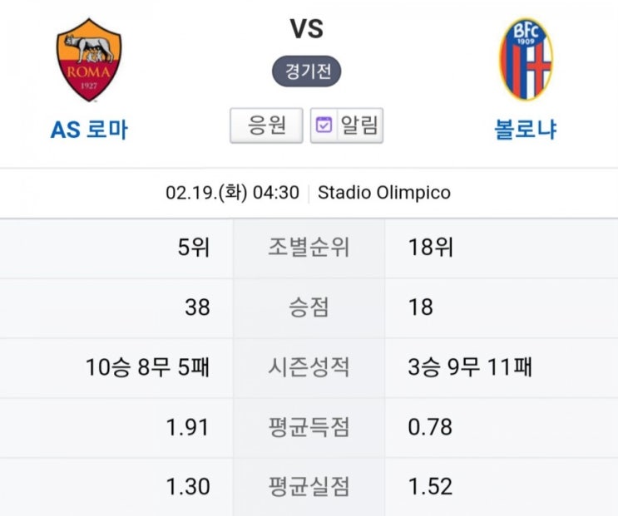This screenshot has width=618, height=516.
Task: Click Bologna's record 3승 9무 11패
Action: click(470, 367)
